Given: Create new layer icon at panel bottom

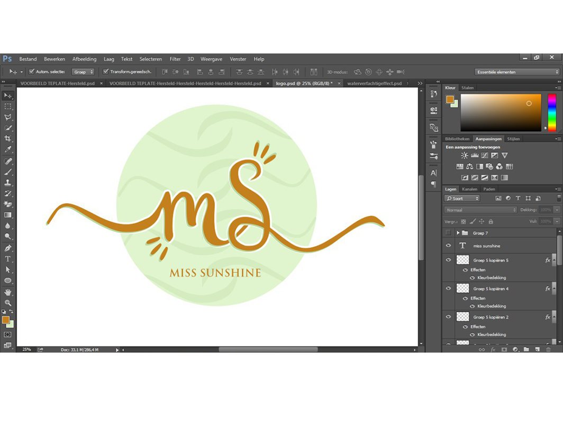Looking at the screenshot, I should point(537,349).
